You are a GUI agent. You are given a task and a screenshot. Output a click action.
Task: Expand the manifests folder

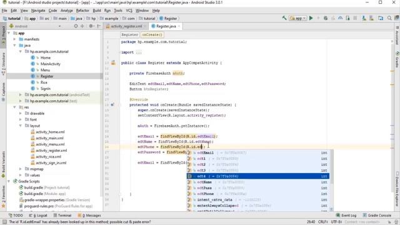point(14,39)
